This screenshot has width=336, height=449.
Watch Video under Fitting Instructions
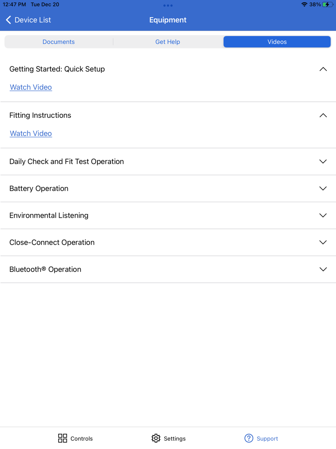31,133
